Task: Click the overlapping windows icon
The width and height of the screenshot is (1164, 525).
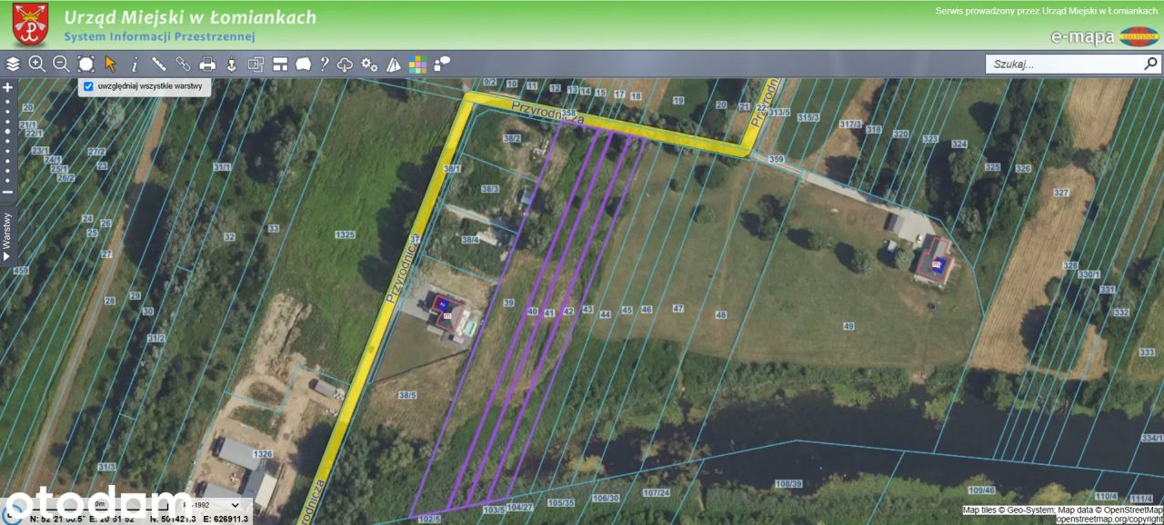Action: [256, 64]
